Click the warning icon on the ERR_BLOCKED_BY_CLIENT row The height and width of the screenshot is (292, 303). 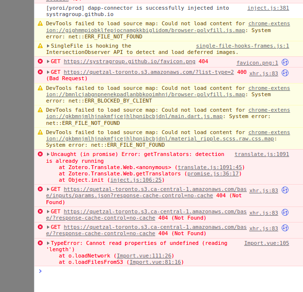coord(40,88)
